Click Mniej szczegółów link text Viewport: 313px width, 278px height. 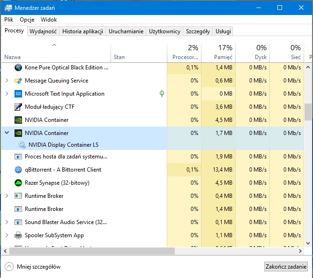pos(39,267)
